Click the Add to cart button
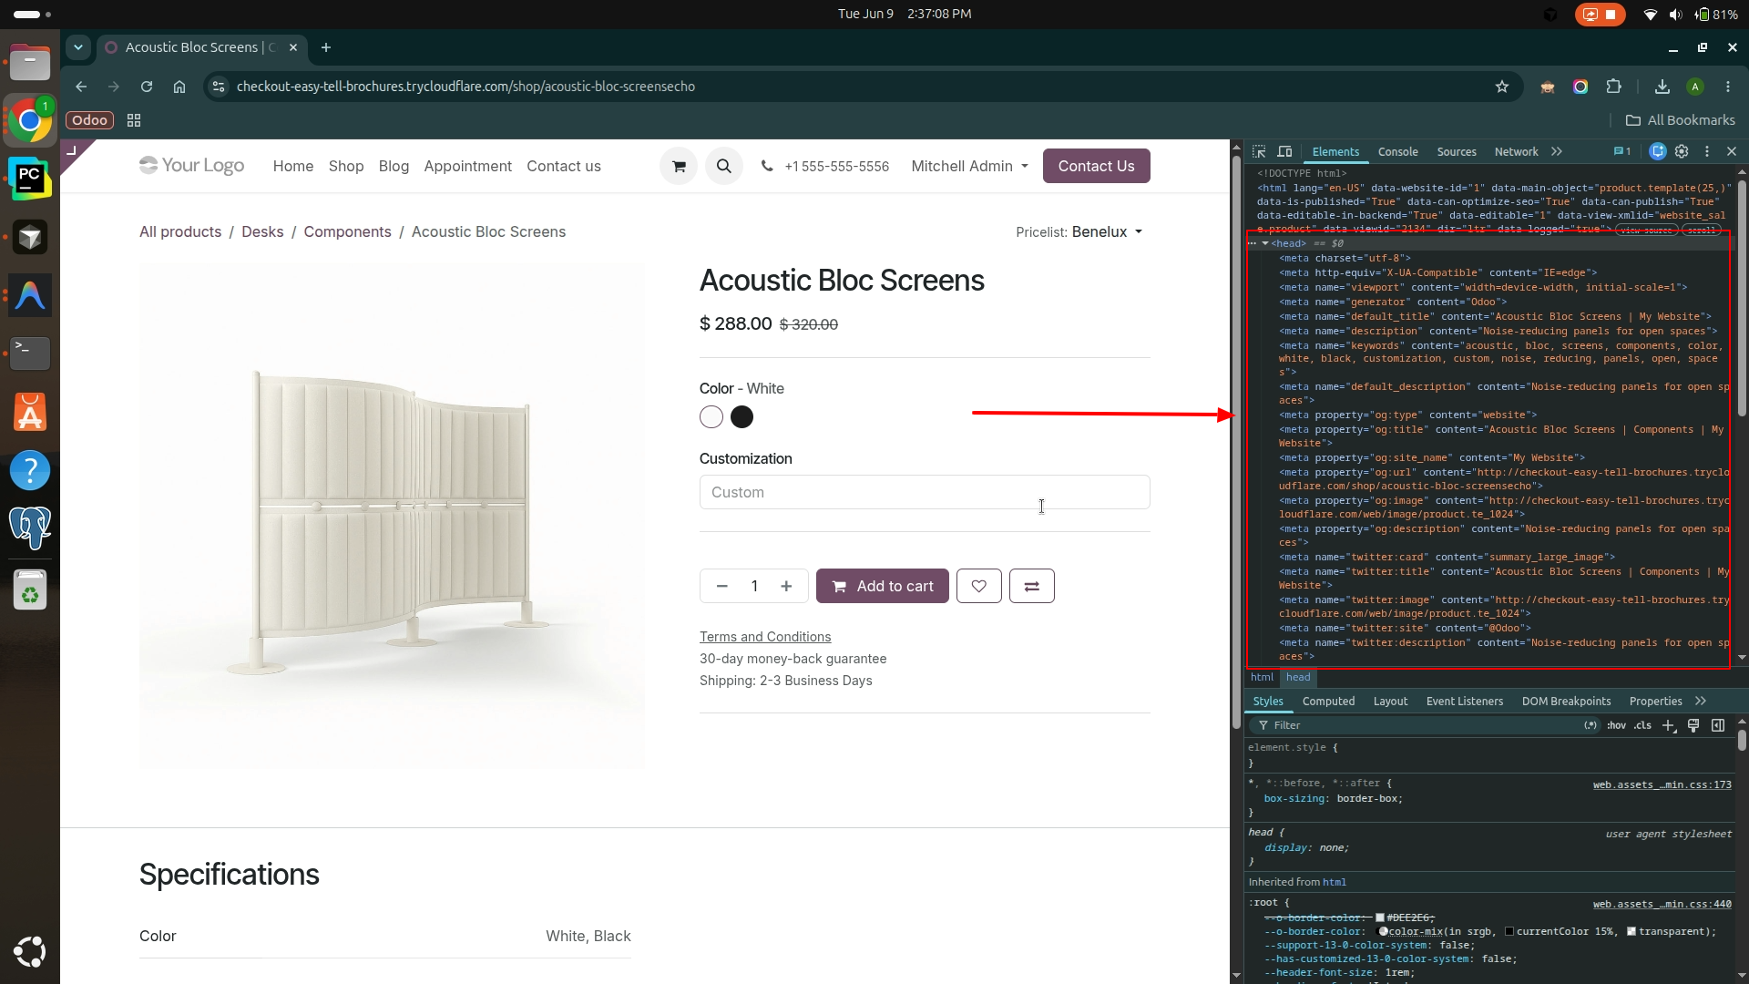Screen dimensions: 1749x984 (883, 586)
